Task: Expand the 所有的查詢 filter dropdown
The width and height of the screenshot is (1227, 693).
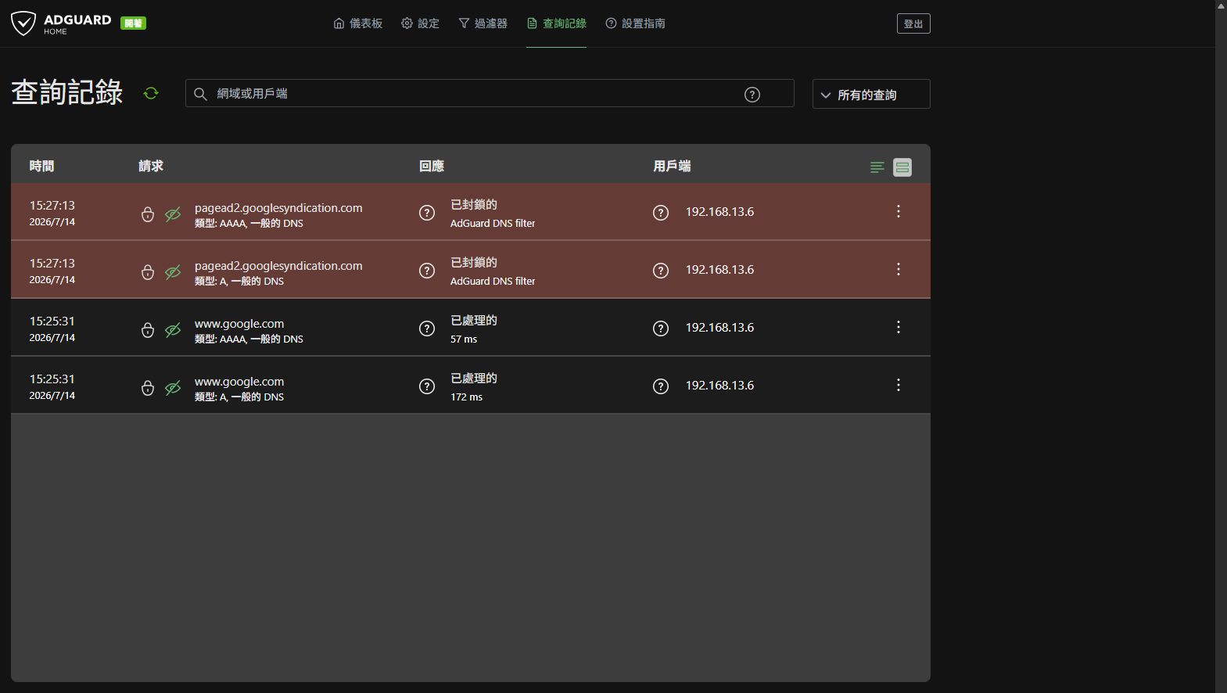Action: [x=871, y=94]
